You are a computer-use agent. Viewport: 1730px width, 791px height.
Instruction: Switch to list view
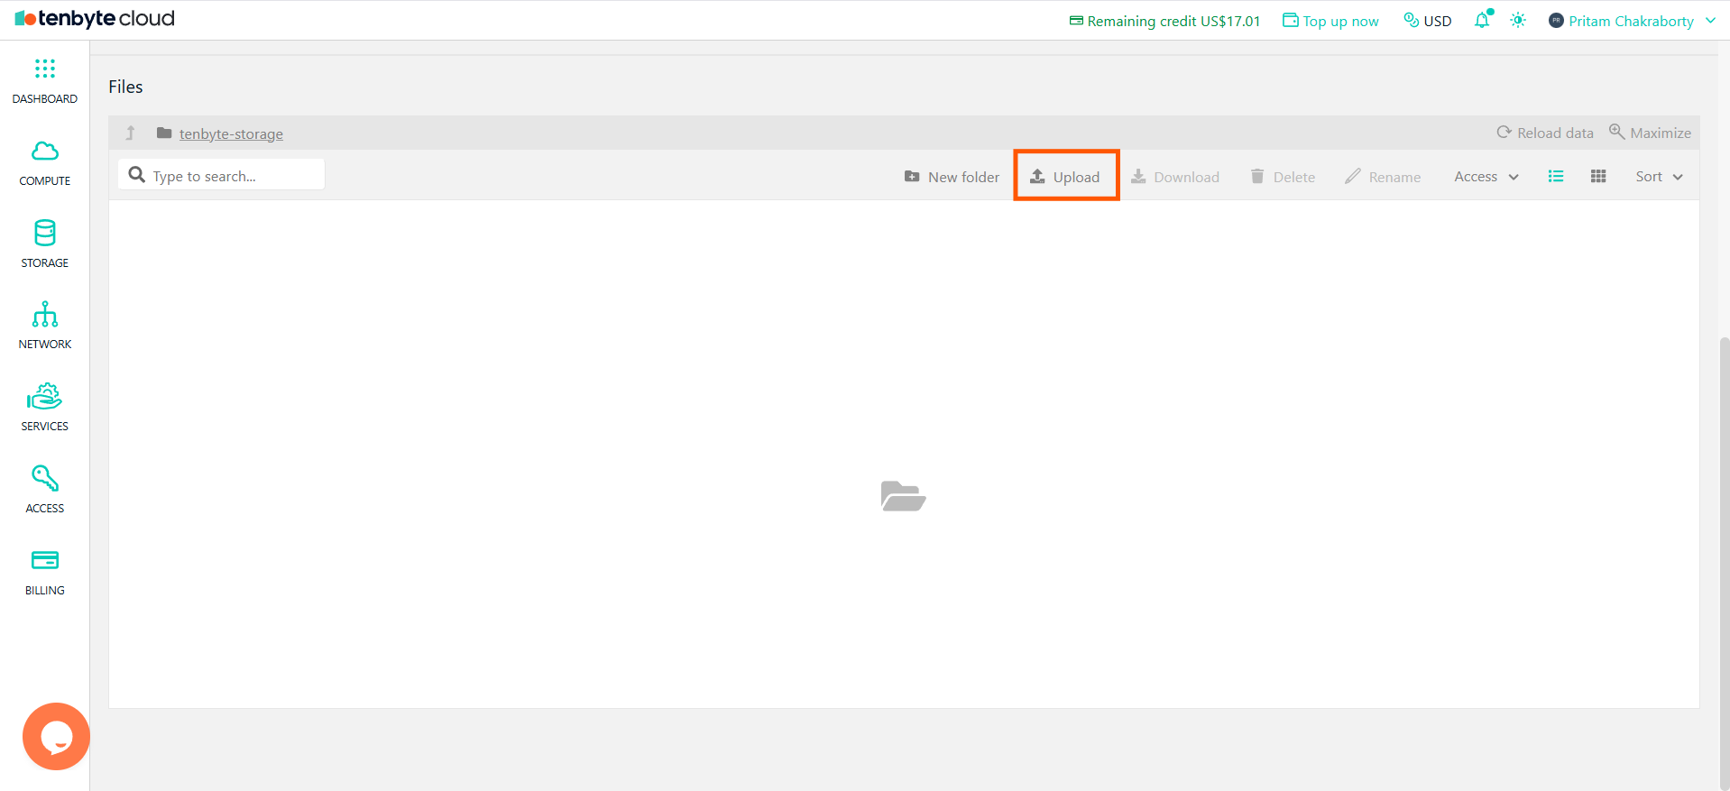coord(1556,177)
